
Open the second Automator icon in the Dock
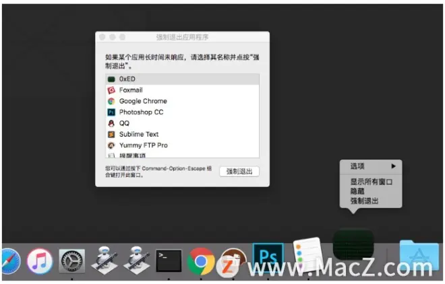click(x=136, y=260)
